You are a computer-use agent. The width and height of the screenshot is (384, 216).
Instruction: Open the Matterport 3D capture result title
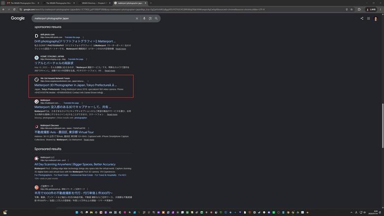coord(72,107)
